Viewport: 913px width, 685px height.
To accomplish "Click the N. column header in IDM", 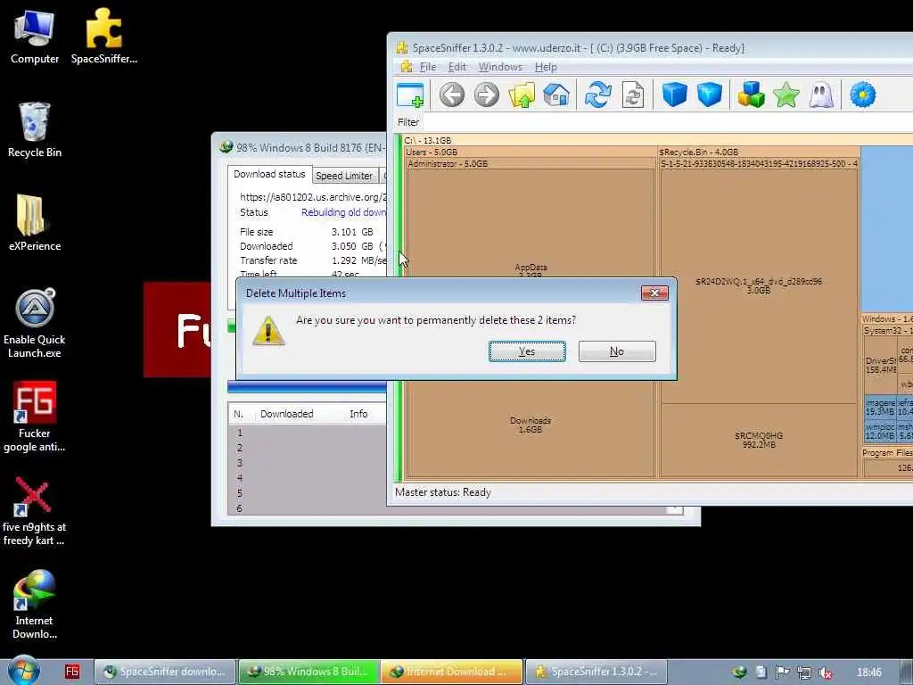I will tap(238, 414).
